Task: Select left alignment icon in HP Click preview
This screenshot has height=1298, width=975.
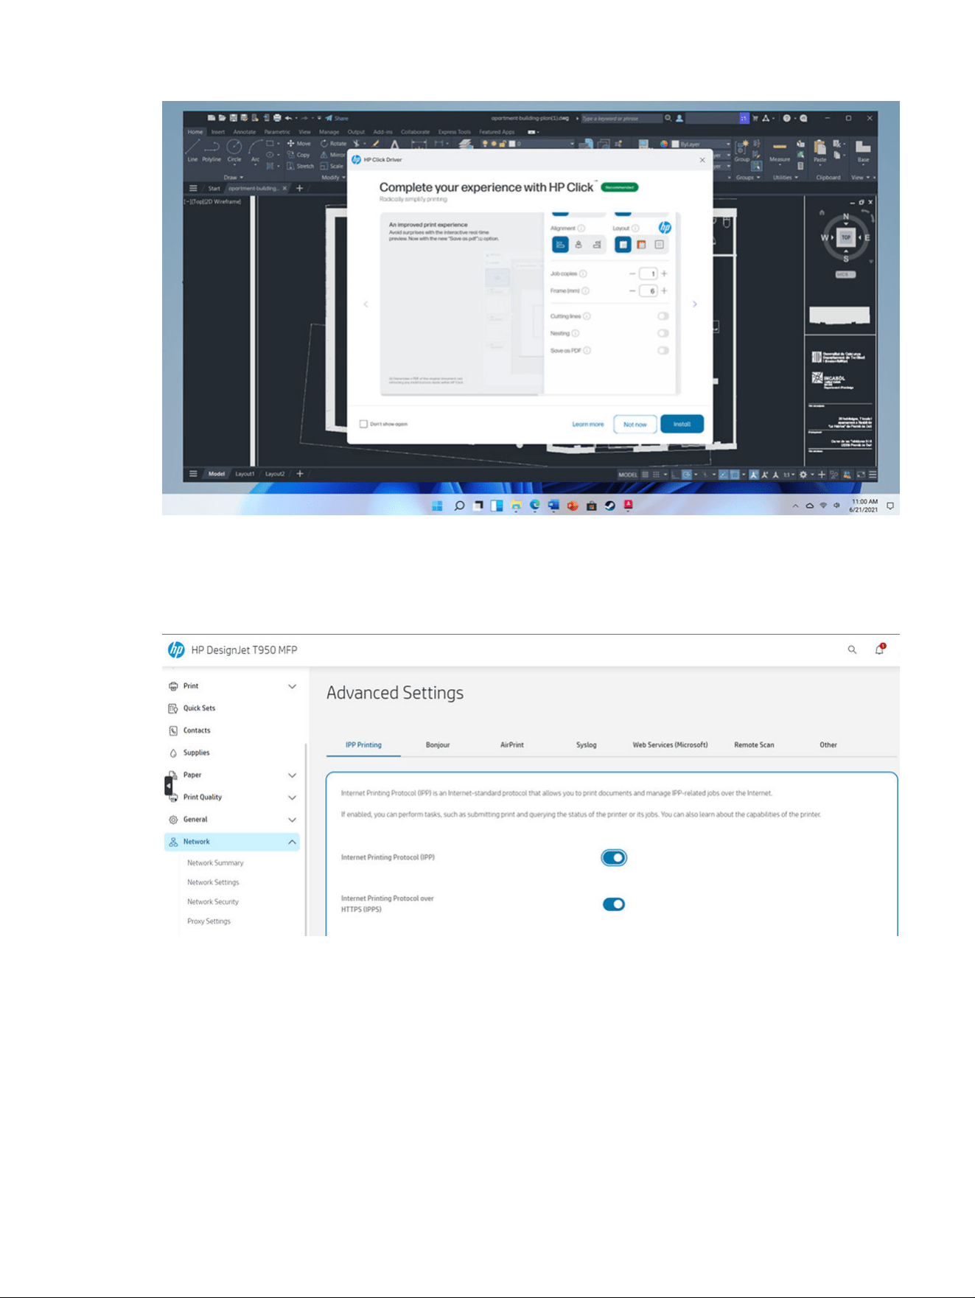Action: coord(560,245)
